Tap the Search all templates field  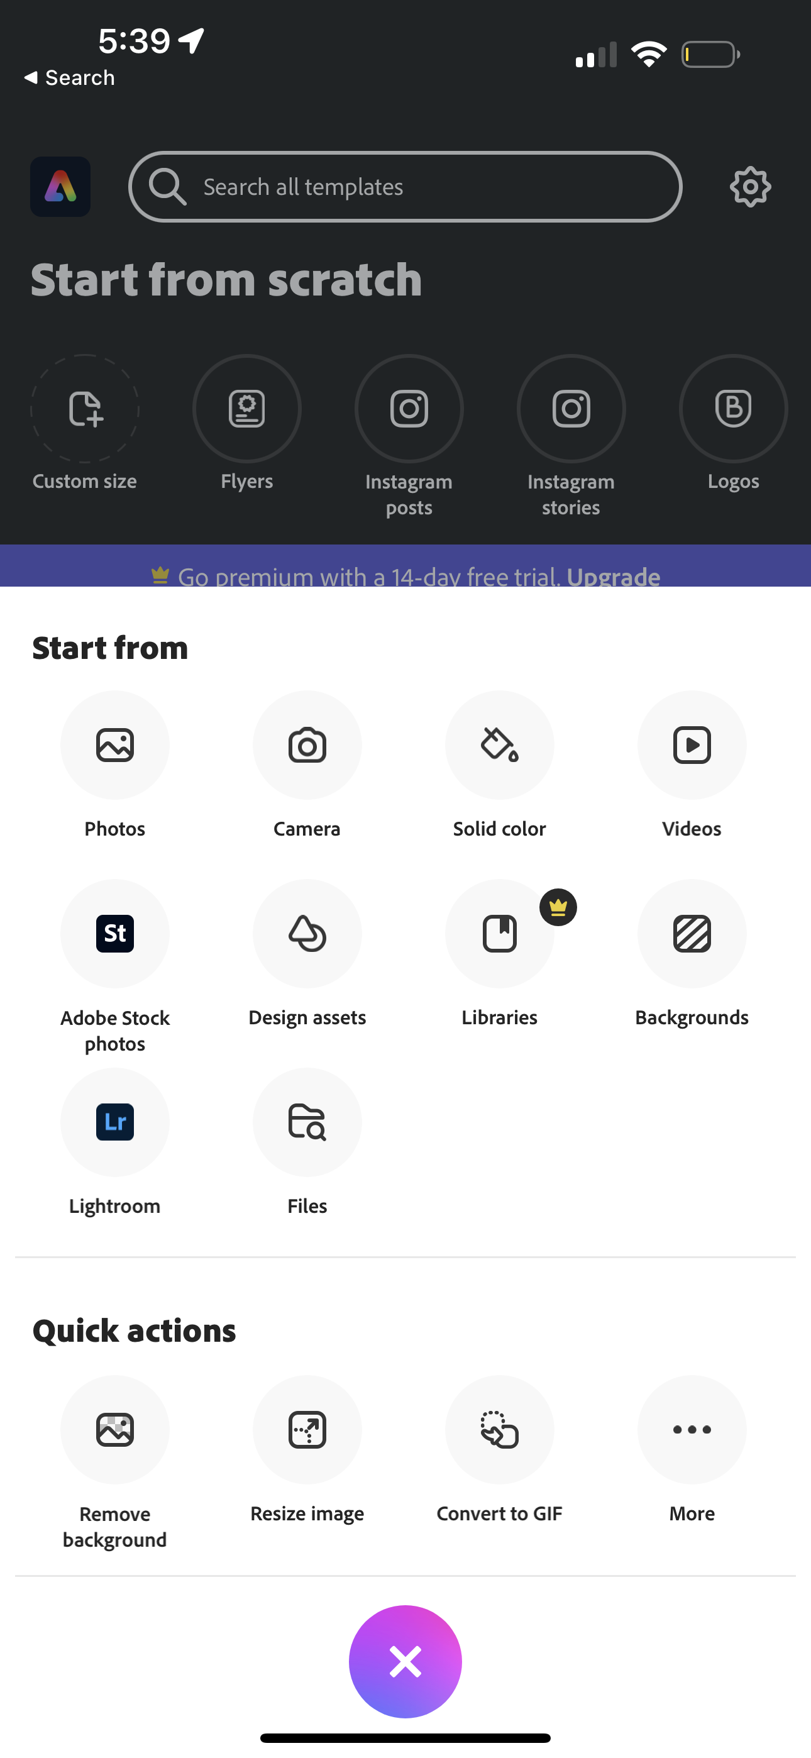point(405,186)
